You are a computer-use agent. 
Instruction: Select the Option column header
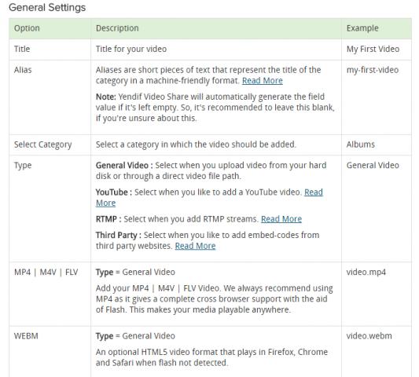(50, 28)
